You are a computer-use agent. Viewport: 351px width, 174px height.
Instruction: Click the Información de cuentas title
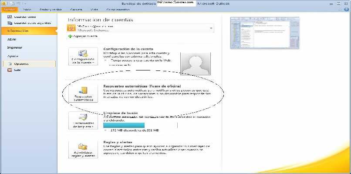click(100, 20)
